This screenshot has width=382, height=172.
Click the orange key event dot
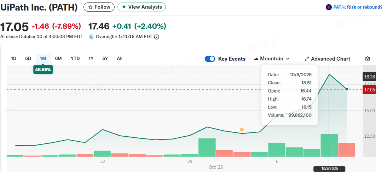242,130
